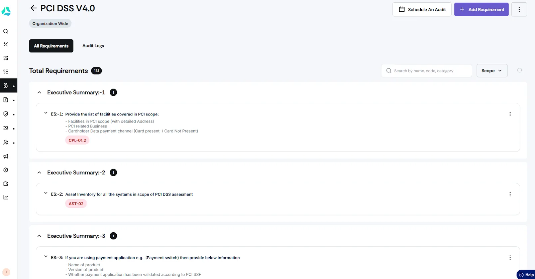The width and height of the screenshot is (535, 279).
Task: Click the 131 total requirements badge
Action: point(96,71)
